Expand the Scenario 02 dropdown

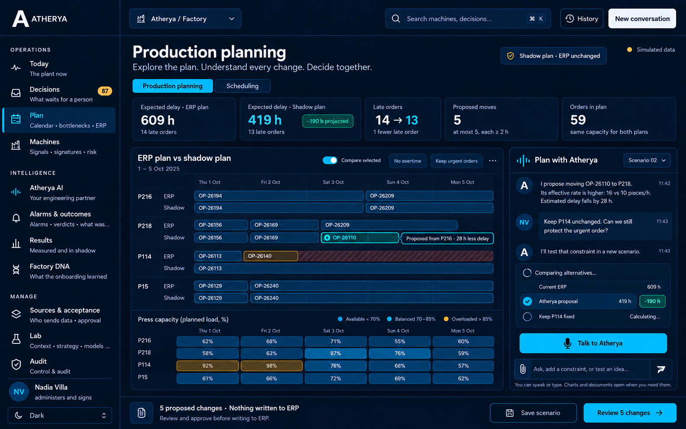click(x=647, y=160)
